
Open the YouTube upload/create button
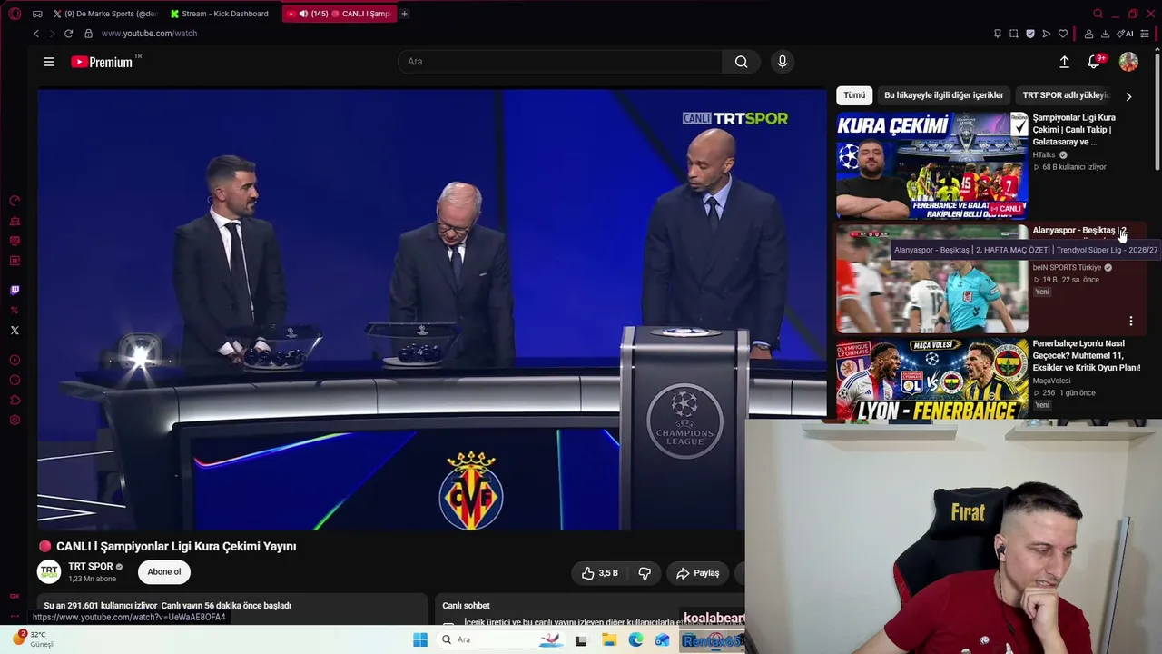click(1064, 62)
